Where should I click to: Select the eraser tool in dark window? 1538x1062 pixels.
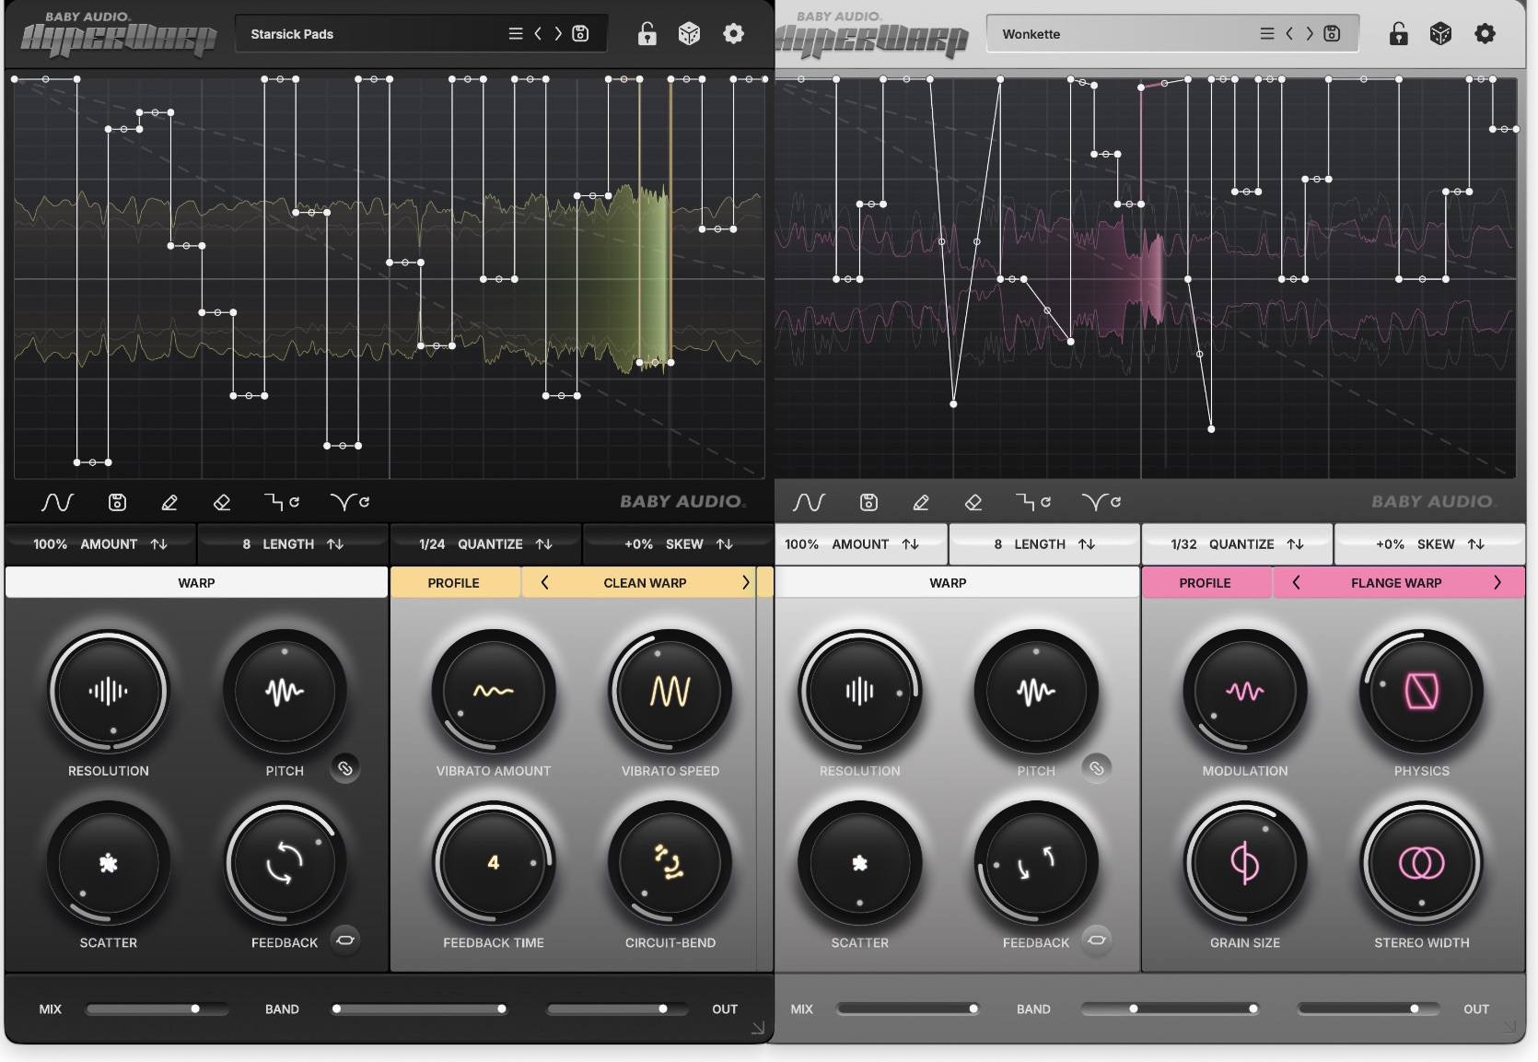222,502
